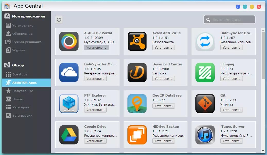Open the Git app icon
This screenshot has width=267, height=155.
pyautogui.click(x=205, y=104)
